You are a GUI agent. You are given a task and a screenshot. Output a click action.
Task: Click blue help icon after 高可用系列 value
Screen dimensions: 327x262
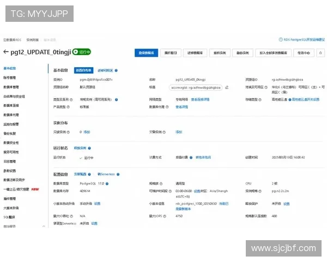click(117, 100)
